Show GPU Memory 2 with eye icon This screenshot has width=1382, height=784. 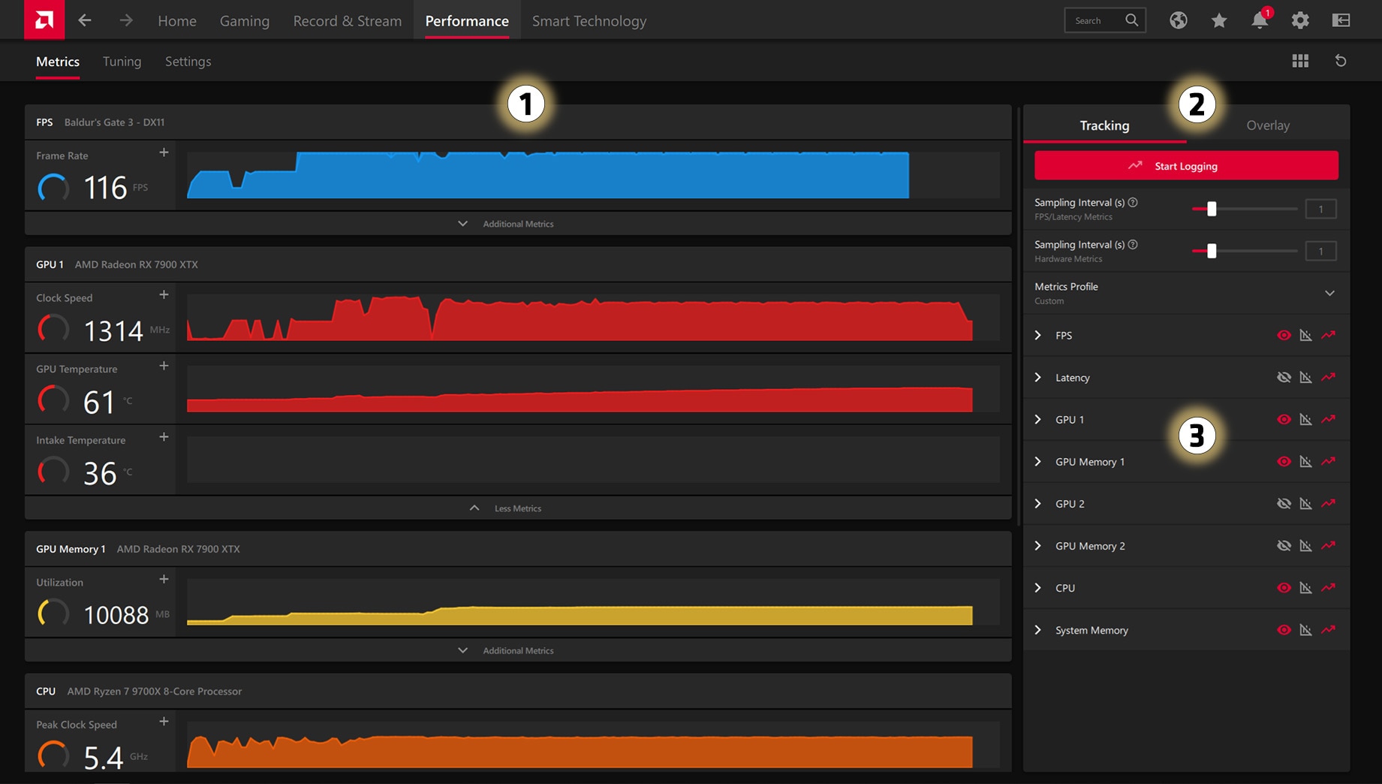[1284, 545]
